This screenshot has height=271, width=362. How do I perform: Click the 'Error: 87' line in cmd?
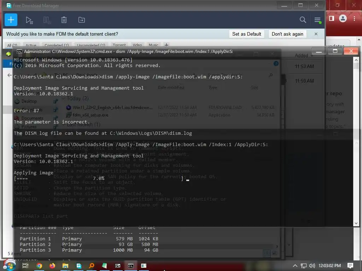[26, 110]
